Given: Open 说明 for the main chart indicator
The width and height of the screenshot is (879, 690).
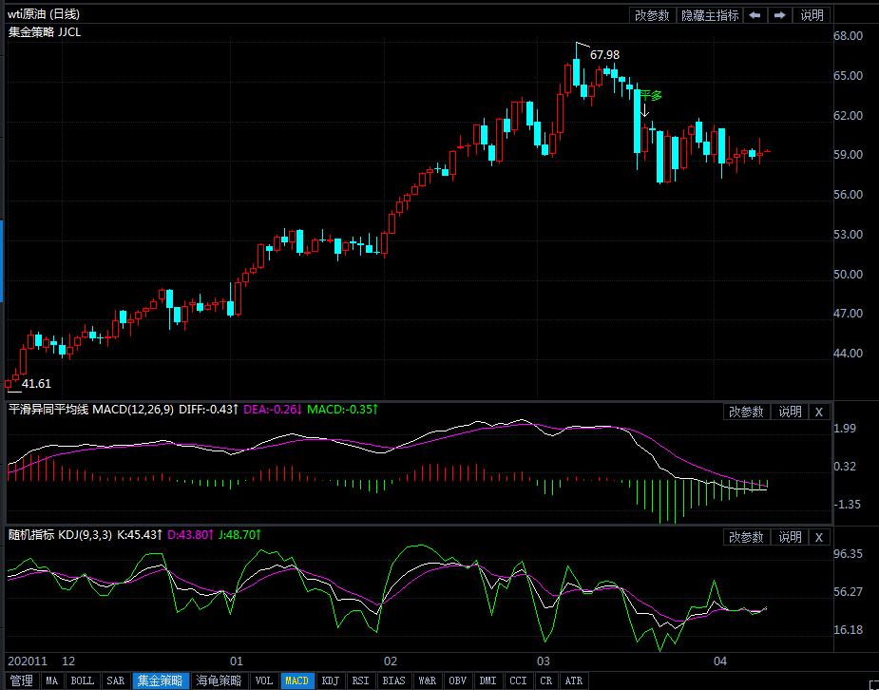Looking at the screenshot, I should [812, 15].
